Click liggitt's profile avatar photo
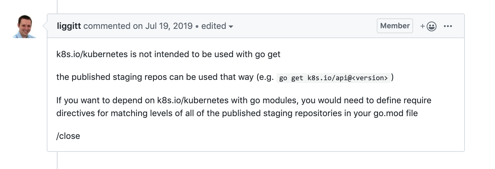The height and width of the screenshot is (169, 495). coord(24,26)
